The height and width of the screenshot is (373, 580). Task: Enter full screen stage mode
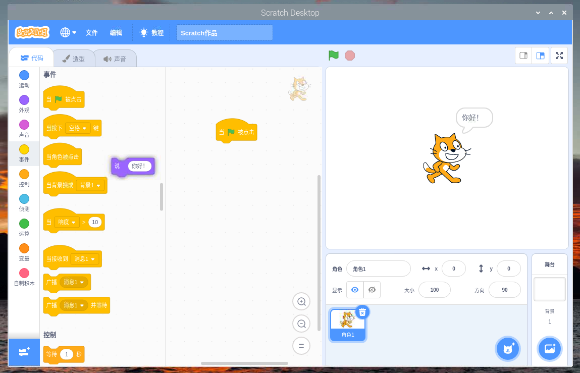click(x=559, y=56)
